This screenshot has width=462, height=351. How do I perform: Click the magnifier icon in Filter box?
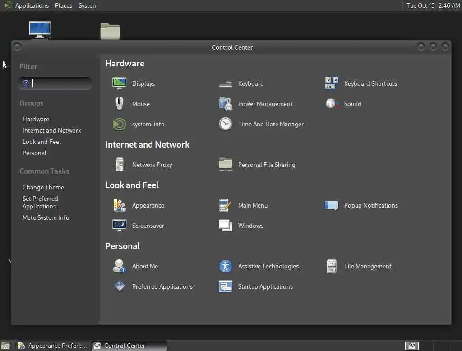[26, 83]
